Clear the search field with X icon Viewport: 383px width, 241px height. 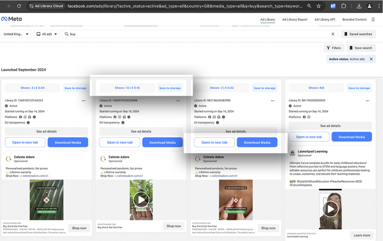(x=333, y=34)
